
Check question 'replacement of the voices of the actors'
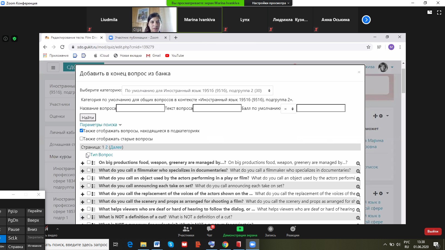point(89,193)
